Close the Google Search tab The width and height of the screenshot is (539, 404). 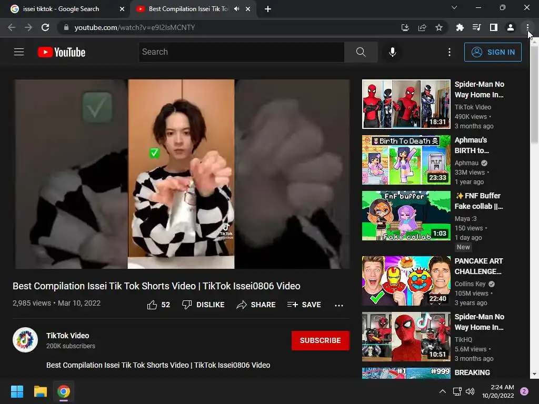click(x=122, y=9)
